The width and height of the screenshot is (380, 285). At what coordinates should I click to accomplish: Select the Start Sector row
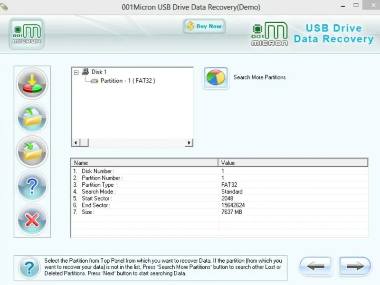pyautogui.click(x=219, y=198)
